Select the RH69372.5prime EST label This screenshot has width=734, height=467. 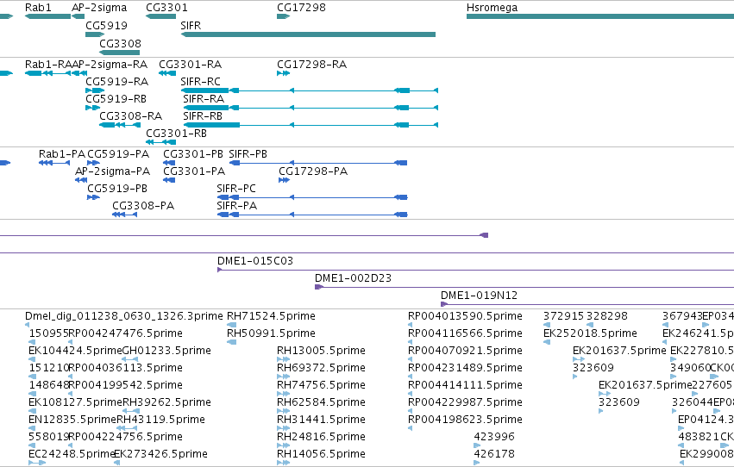pyautogui.click(x=321, y=369)
